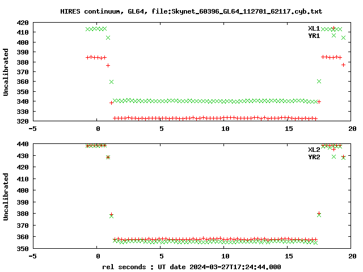The width and height of the screenshot is (363, 272).
Task: Click y-axis tick 370 on bottom plot
Action: 23,226
